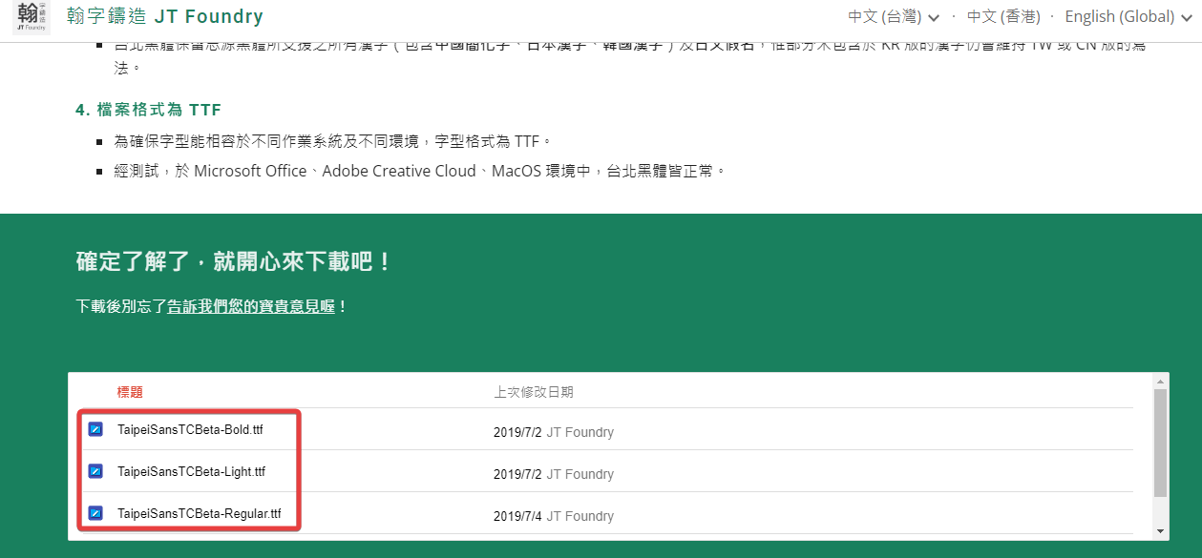Download TaipeiSansTCBeta-Light.ttf
The image size is (1202, 558).
191,471
